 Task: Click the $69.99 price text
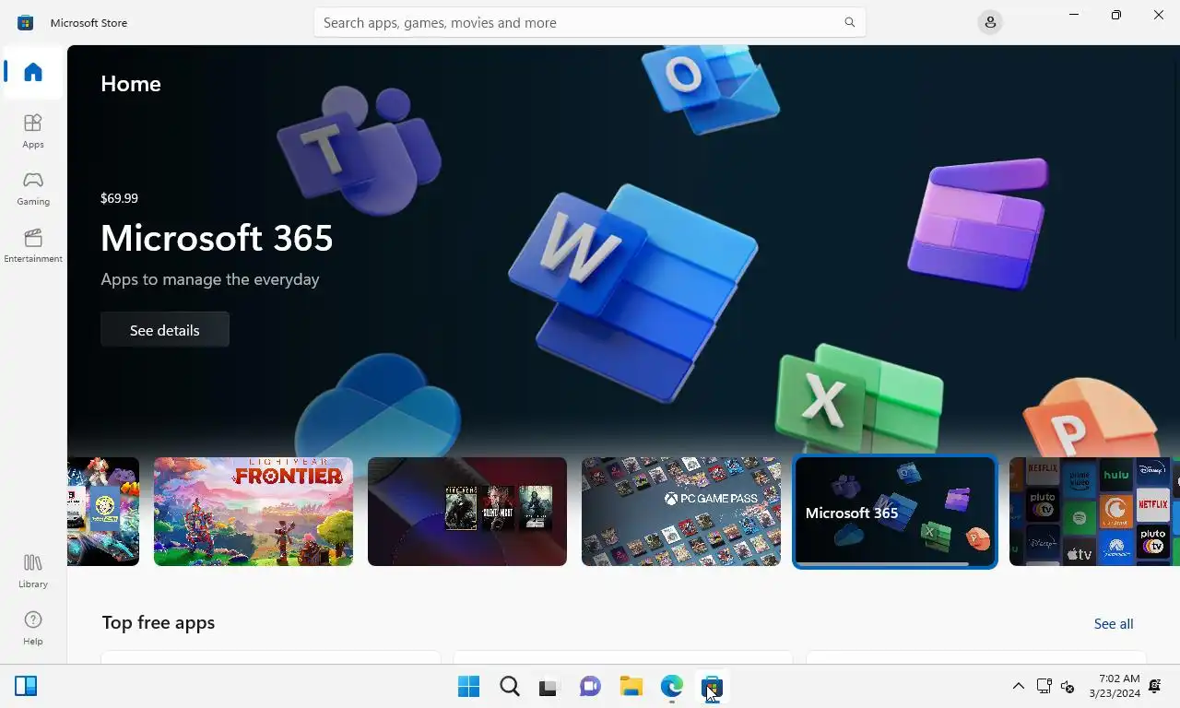119,198
